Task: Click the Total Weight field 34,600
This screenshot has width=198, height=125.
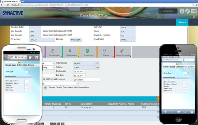Action: coord(85,63)
